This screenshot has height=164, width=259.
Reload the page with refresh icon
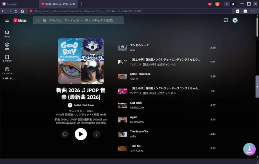[16, 11]
